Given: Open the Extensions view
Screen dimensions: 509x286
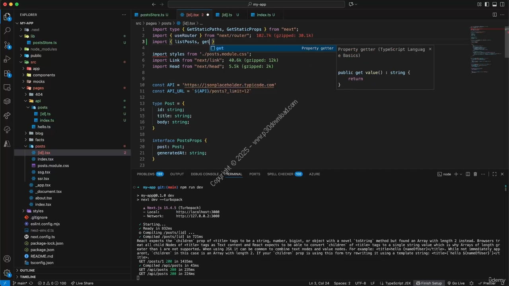Looking at the screenshot, I should click(x=7, y=73).
